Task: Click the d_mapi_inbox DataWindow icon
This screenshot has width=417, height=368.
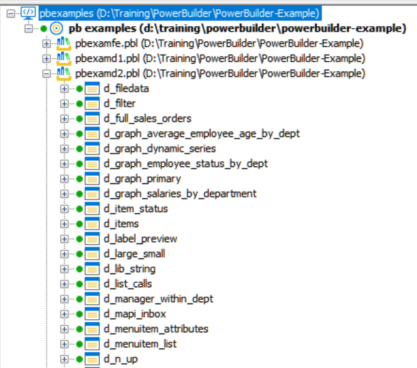Action: tap(92, 314)
